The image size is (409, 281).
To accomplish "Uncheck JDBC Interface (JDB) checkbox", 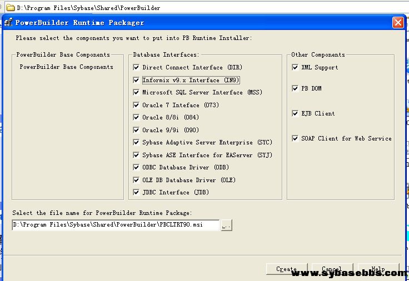I will point(136,192).
